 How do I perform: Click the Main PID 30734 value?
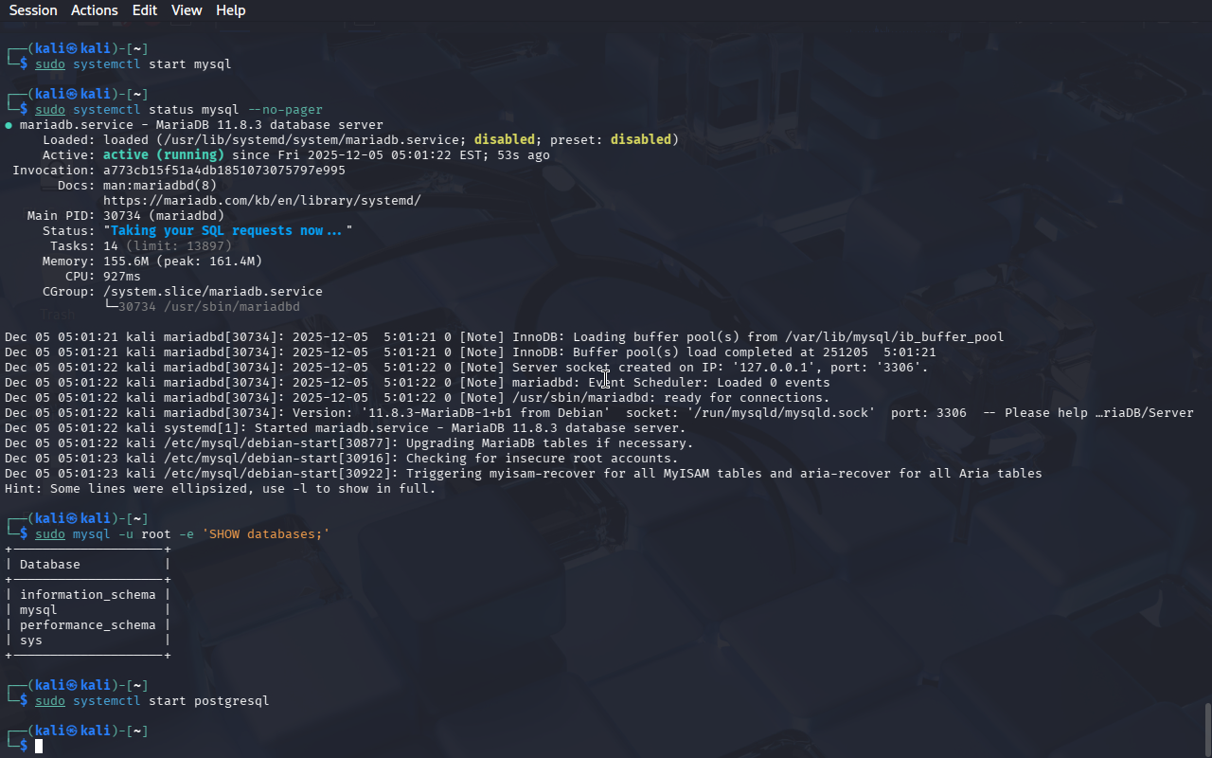click(x=163, y=216)
